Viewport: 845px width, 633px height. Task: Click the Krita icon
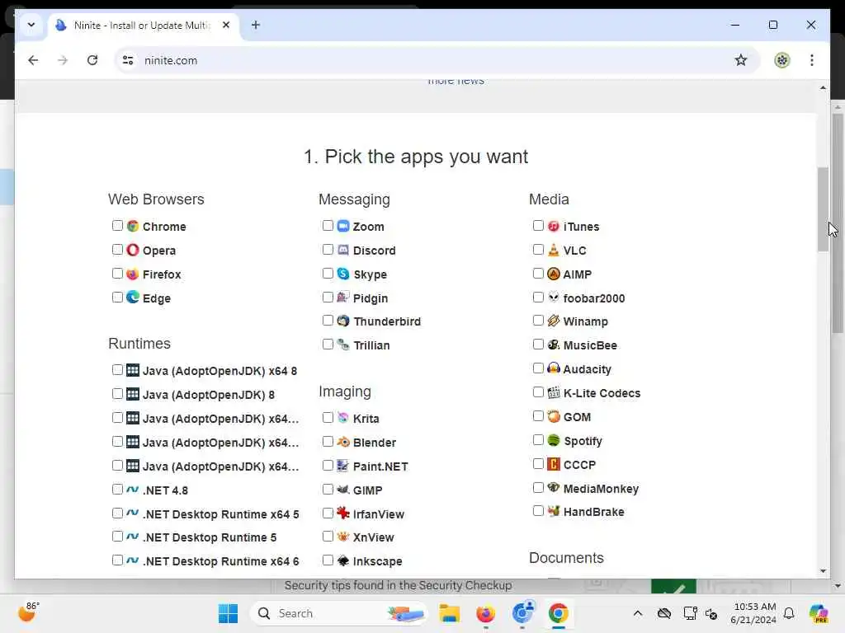pos(343,418)
